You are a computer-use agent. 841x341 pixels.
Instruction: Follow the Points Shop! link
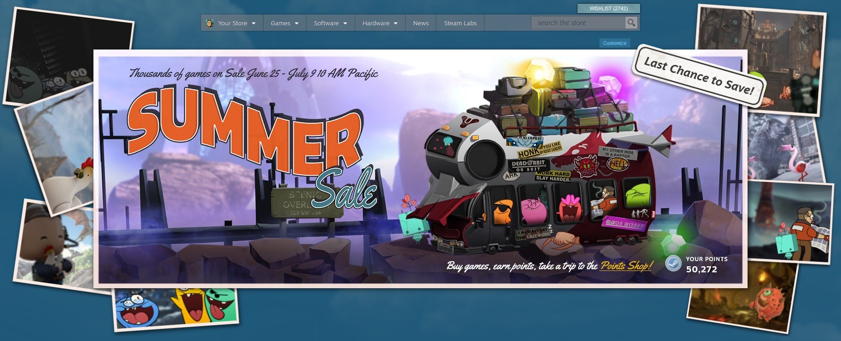627,266
